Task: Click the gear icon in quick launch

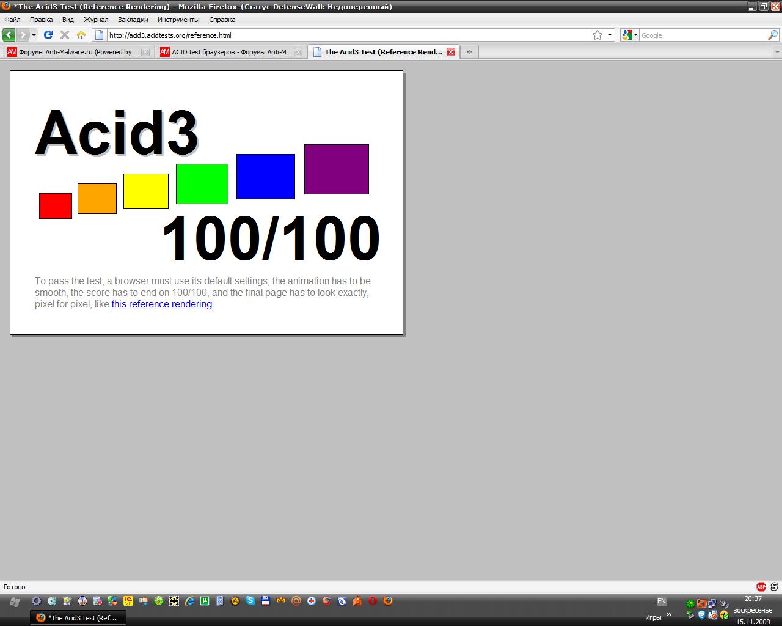Action: (x=37, y=601)
